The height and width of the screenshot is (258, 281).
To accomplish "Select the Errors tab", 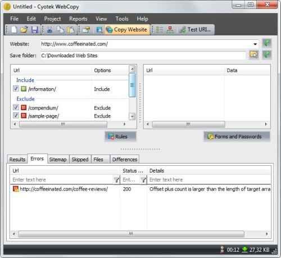I will (x=37, y=159).
